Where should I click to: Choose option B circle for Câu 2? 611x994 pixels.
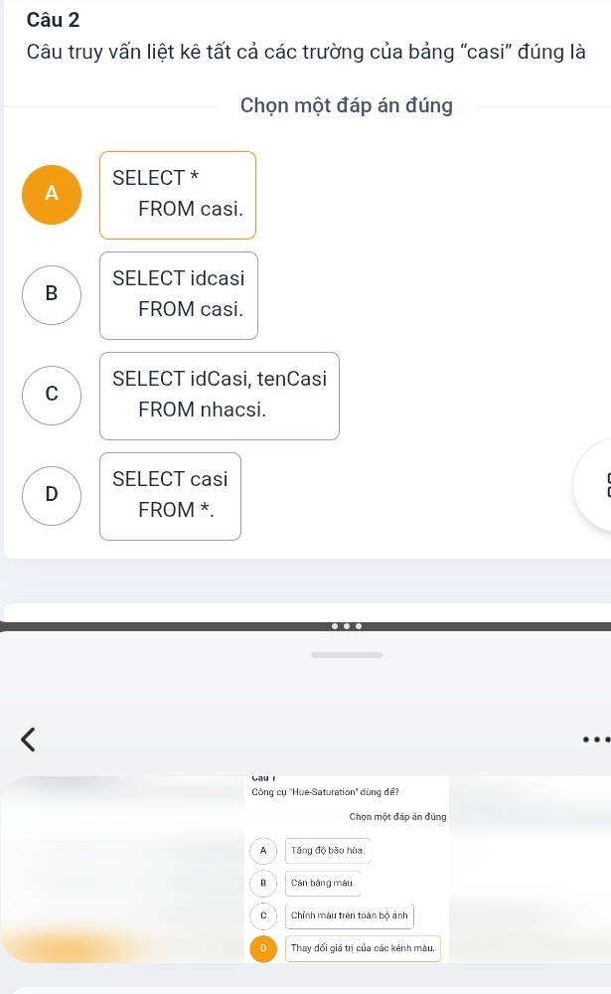click(52, 295)
